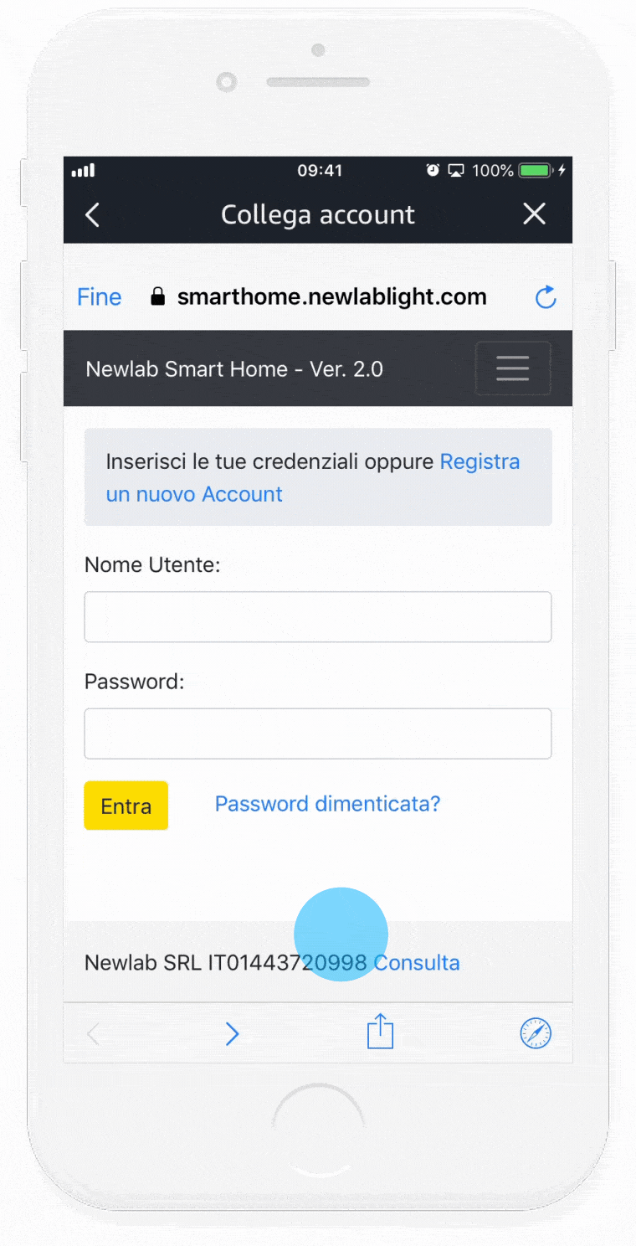The height and width of the screenshot is (1246, 636).
Task: Open the hamburger navigation menu
Action: pos(513,368)
